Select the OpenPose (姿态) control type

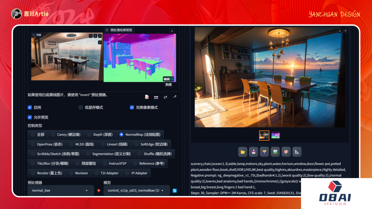pos(46,144)
